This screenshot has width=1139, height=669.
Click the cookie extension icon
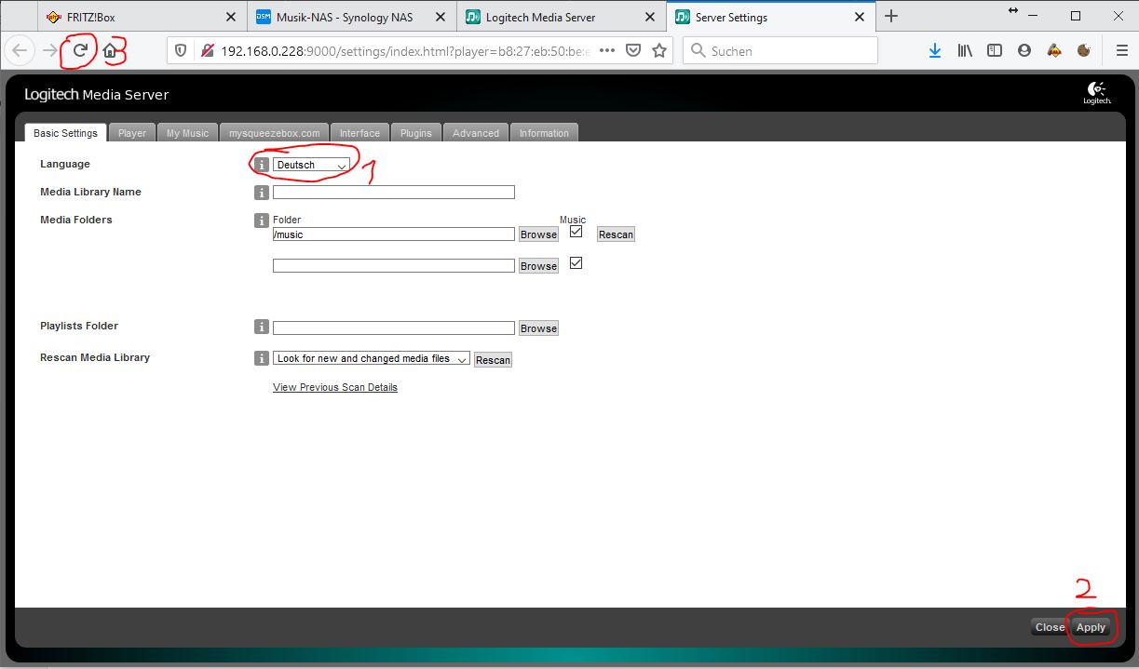1084,51
